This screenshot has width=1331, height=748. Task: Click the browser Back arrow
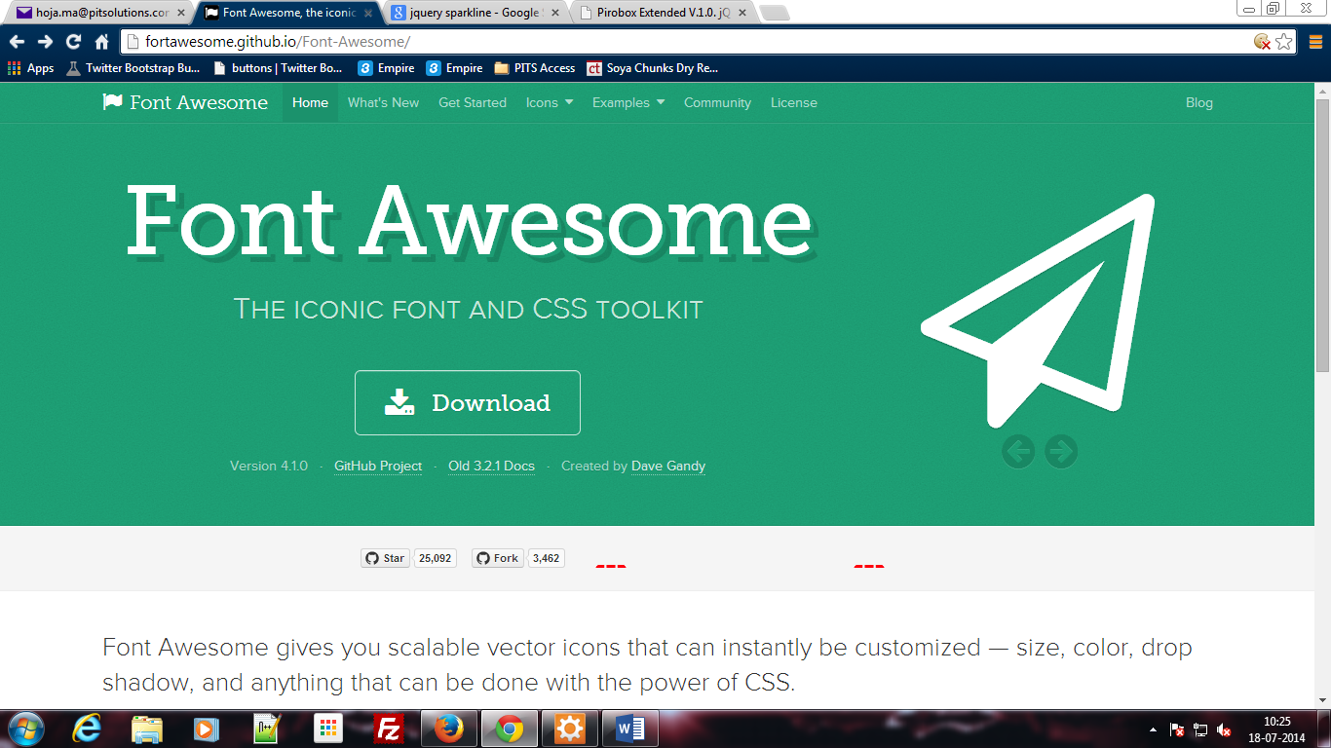tap(17, 42)
